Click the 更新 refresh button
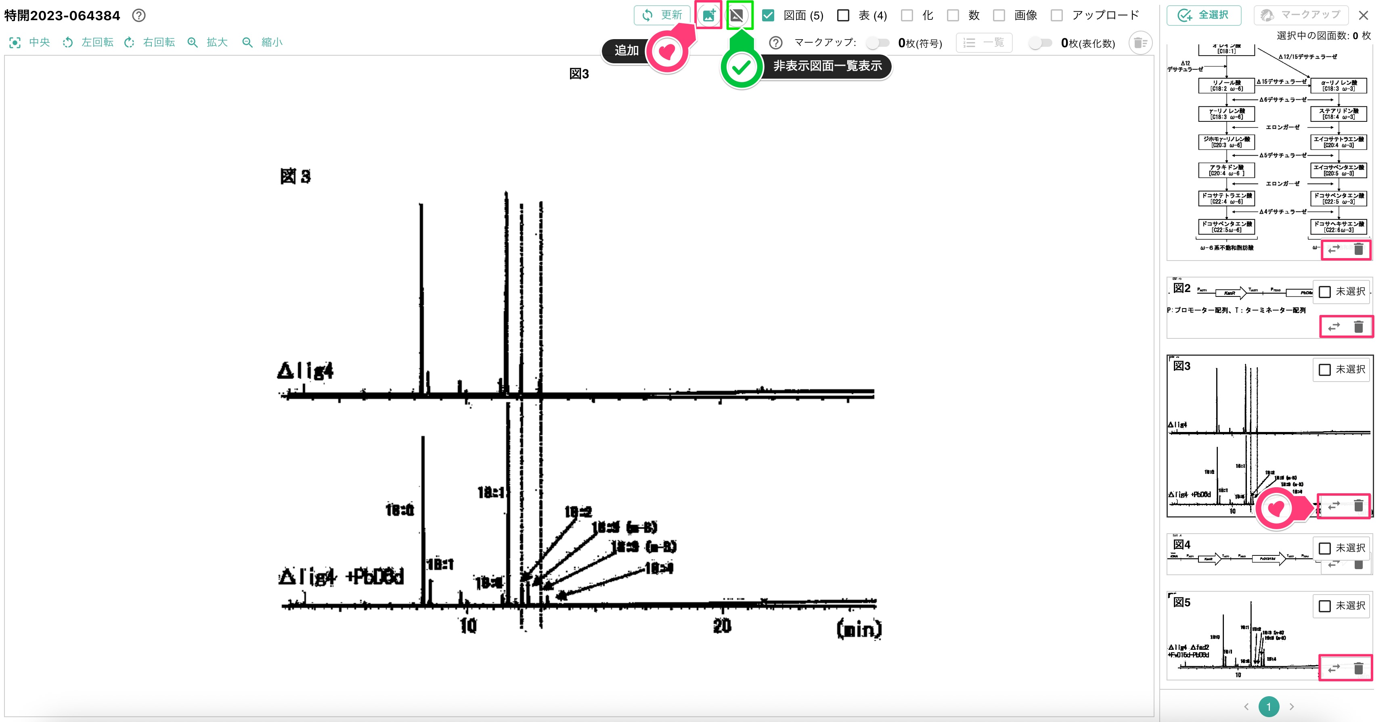This screenshot has height=722, width=1391. [x=662, y=15]
